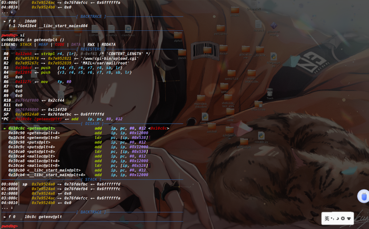Open input method settings gear
The height and width of the screenshot is (229, 369).
[343, 219]
